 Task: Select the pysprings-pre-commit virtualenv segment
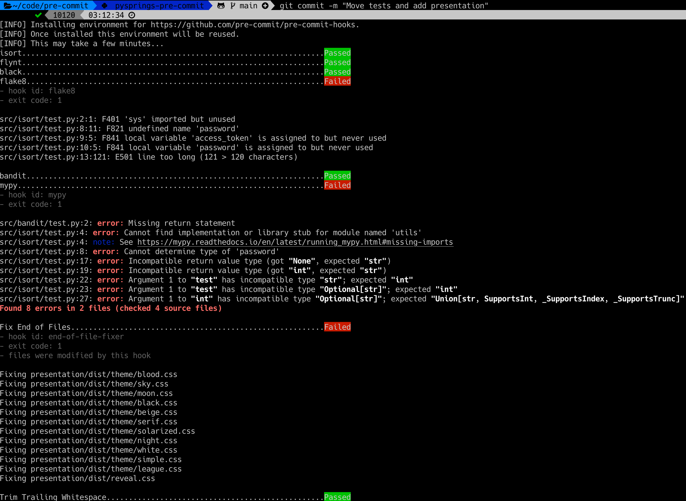click(160, 6)
